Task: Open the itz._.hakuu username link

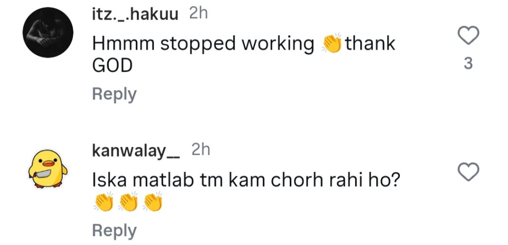Action: [x=135, y=14]
